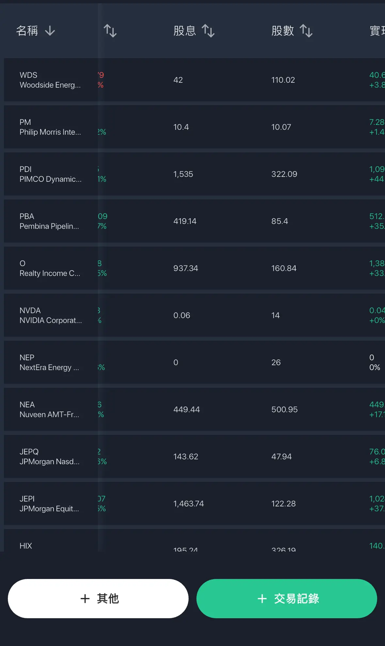Click the sort arrows beside 股息
The image size is (385, 646).
(x=208, y=31)
